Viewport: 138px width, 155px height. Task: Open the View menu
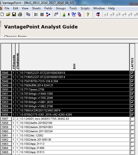click(x=25, y=8)
